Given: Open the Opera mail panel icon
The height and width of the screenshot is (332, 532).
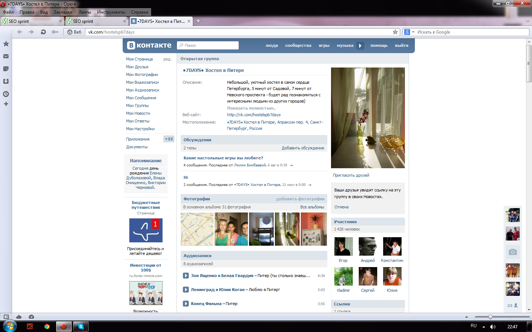Looking at the screenshot, I should click(x=6, y=56).
